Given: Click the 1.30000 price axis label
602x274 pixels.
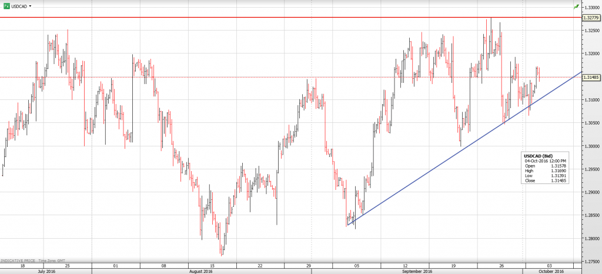Looking at the screenshot, I should (591, 146).
